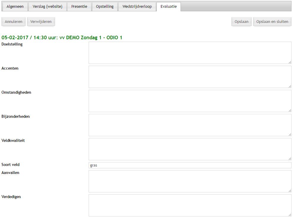This screenshot has width=293, height=218.
Task: Open the Wedstrijdverloop tab
Action: (x=137, y=7)
